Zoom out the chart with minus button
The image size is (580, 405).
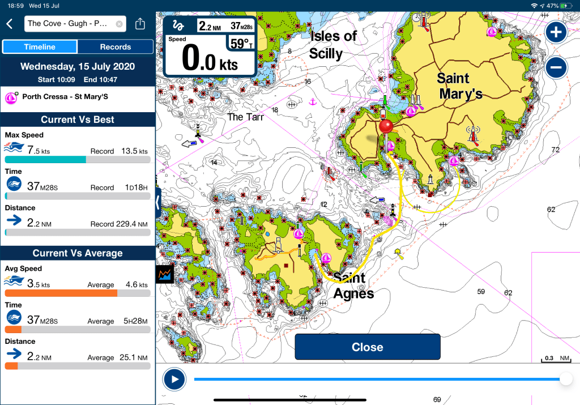(556, 68)
